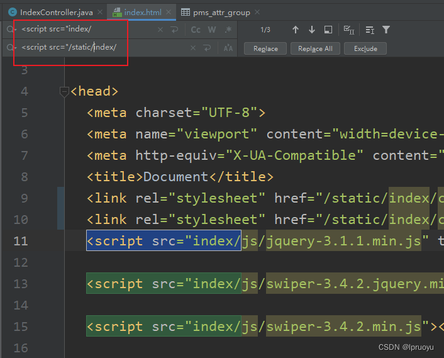Screen dimensions: 444x358
Task: Click the find text input field
Action: click(88, 29)
